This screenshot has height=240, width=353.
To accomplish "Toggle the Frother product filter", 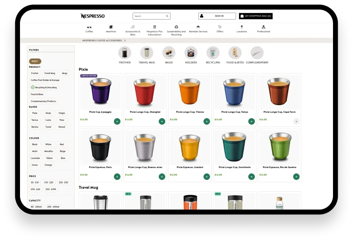I will pos(35,73).
